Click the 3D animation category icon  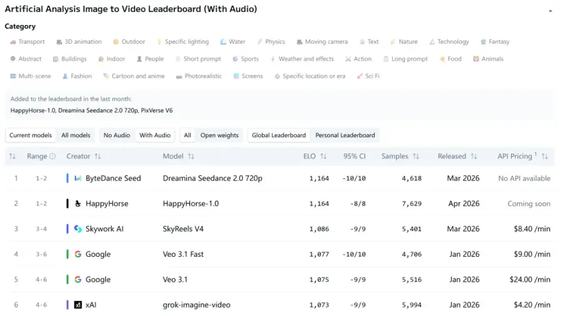[59, 42]
